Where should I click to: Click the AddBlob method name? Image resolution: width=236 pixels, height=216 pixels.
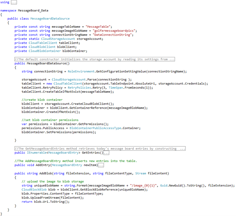(45, 173)
